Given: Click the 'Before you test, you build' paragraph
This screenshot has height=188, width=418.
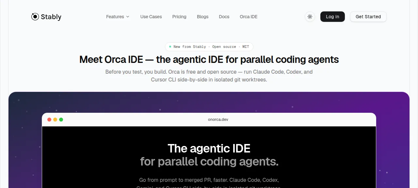Looking at the screenshot, I should 209,76.
